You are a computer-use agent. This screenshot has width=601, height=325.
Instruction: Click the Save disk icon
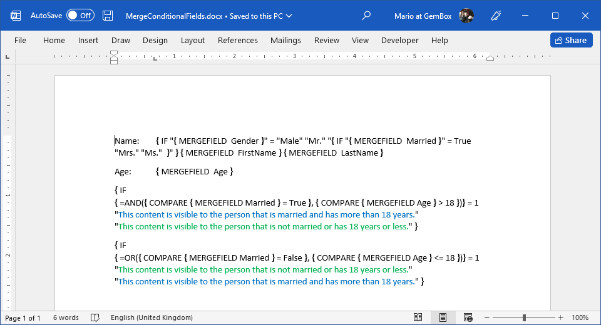click(x=108, y=16)
